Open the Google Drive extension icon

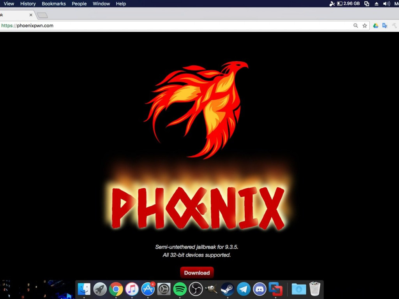[x=376, y=26]
